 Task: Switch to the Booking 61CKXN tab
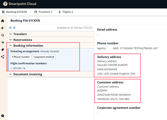point(15,12)
